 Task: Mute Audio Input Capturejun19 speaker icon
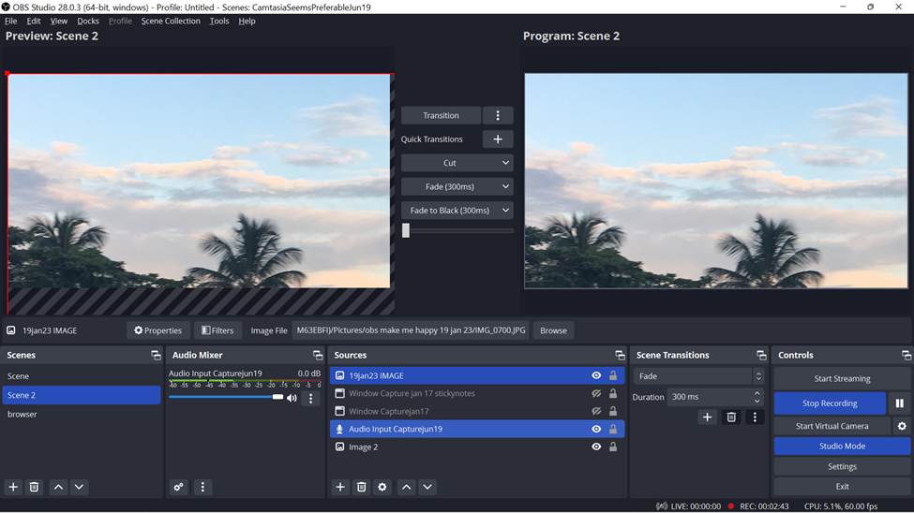pos(292,398)
